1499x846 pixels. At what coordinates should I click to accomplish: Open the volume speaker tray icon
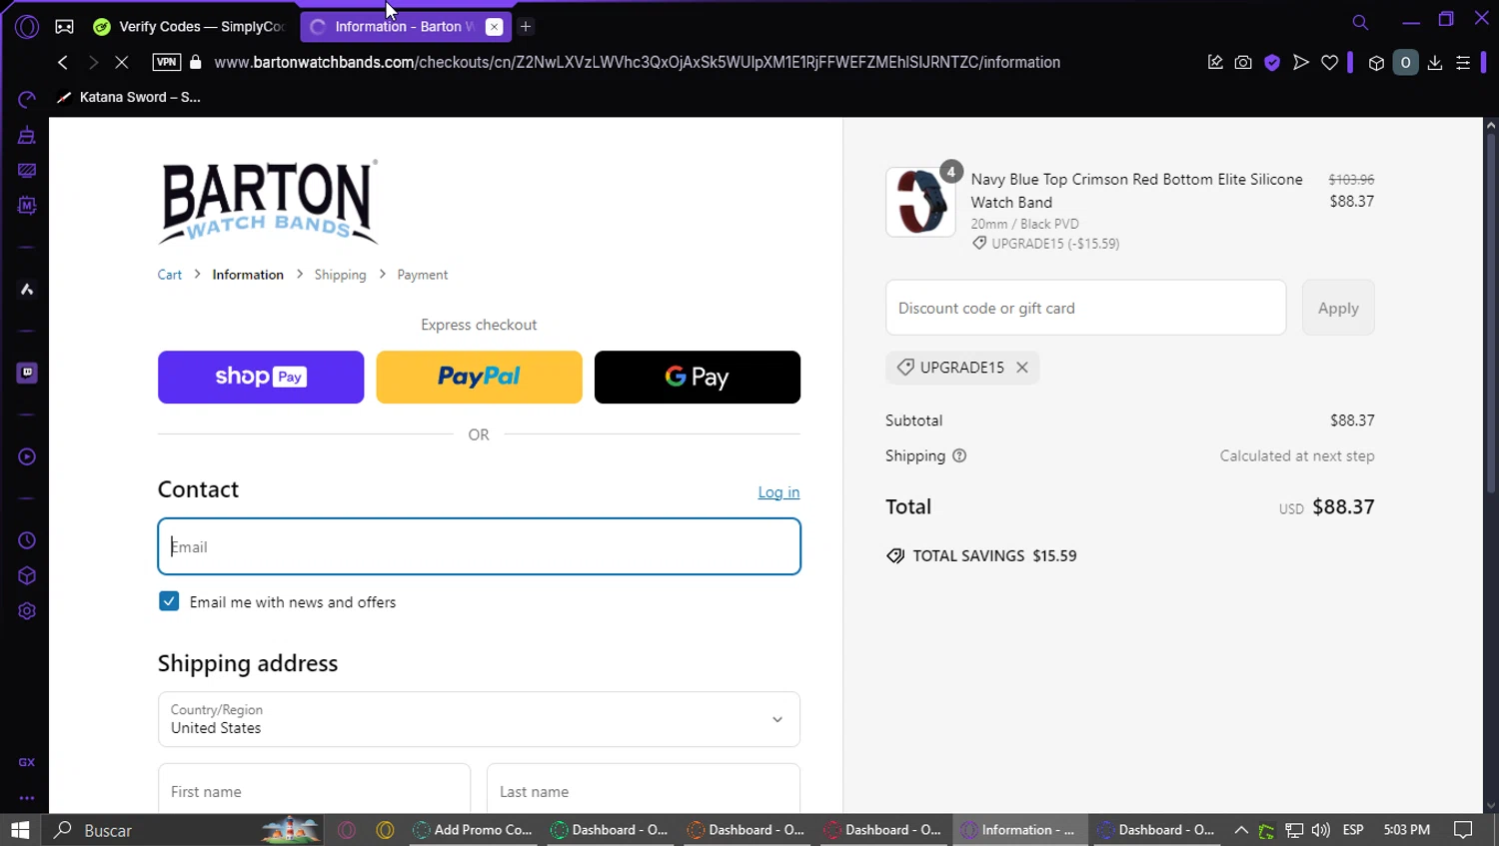[x=1321, y=830]
